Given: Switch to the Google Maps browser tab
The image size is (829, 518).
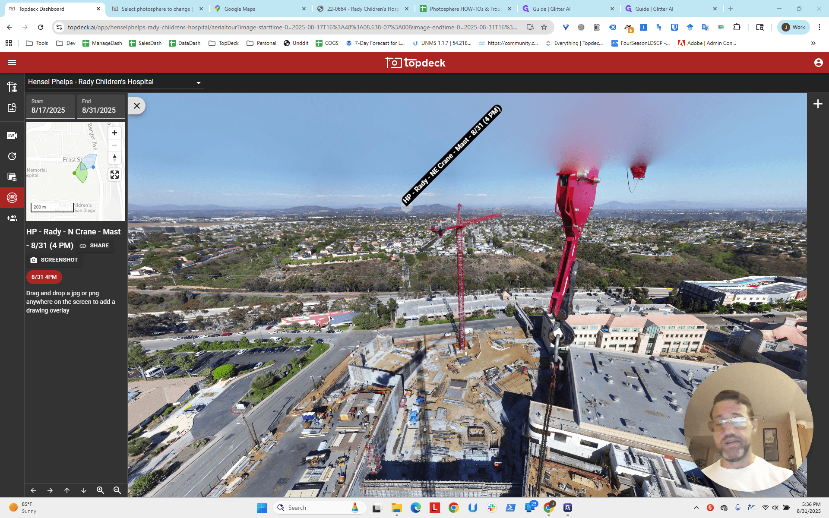Looking at the screenshot, I should click(260, 9).
